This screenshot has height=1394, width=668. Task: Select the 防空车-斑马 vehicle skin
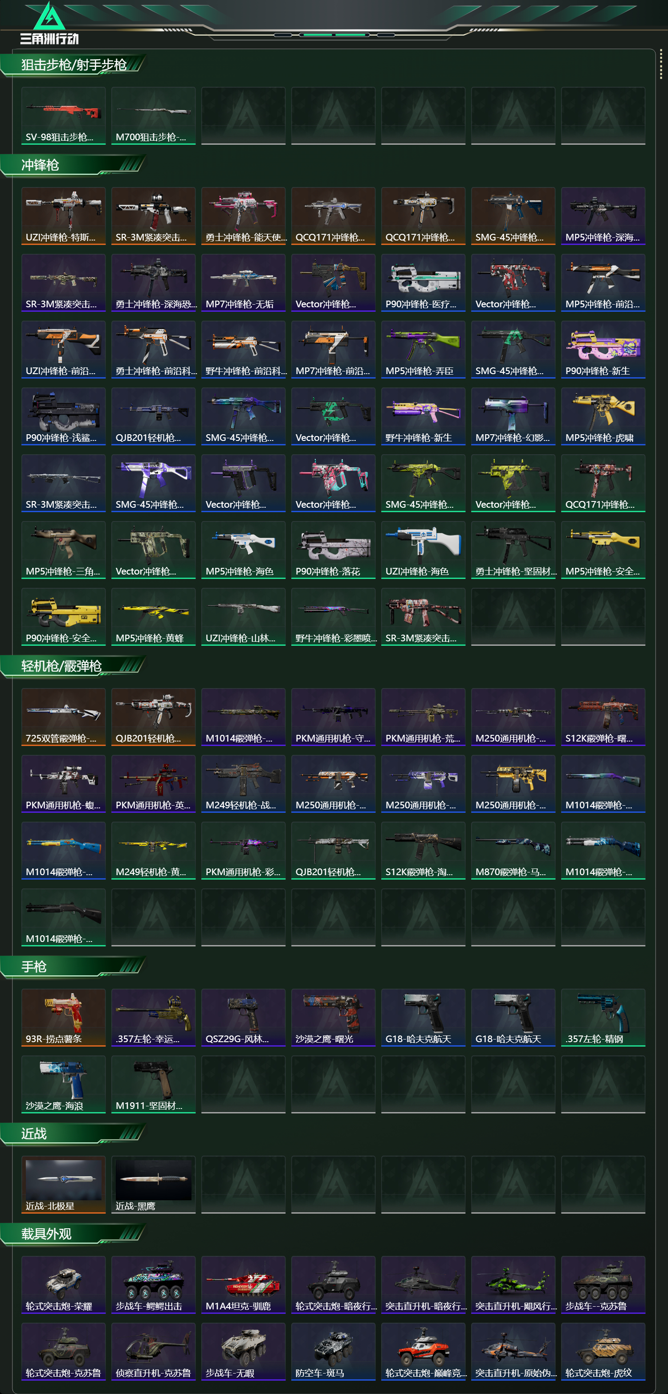(333, 1352)
